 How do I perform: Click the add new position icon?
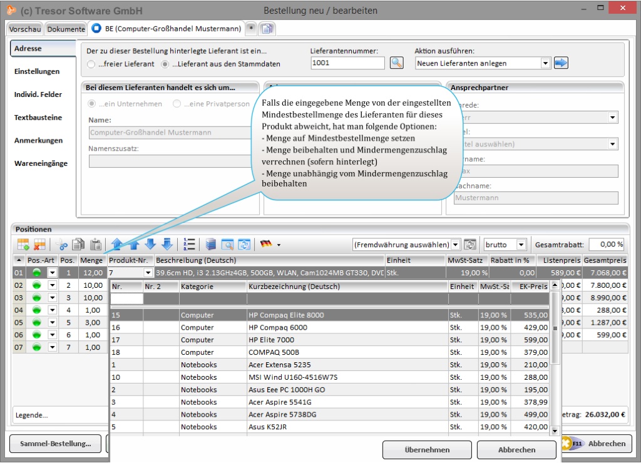pyautogui.click(x=23, y=245)
